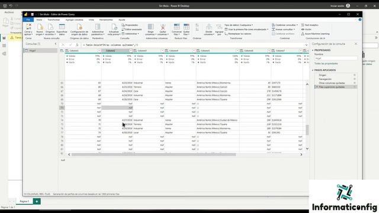Click the formula bar fx icon
Viewport: 379px width, 213px height.
pos(77,45)
